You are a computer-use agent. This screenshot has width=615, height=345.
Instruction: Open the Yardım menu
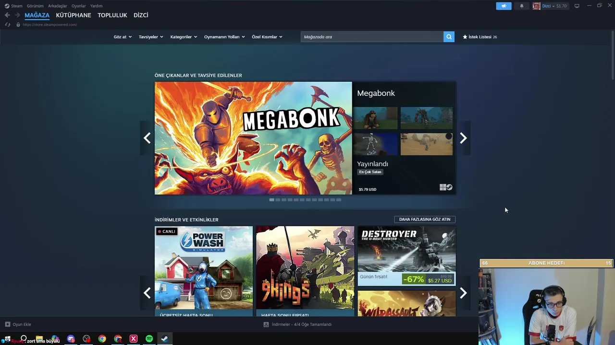(x=97, y=6)
